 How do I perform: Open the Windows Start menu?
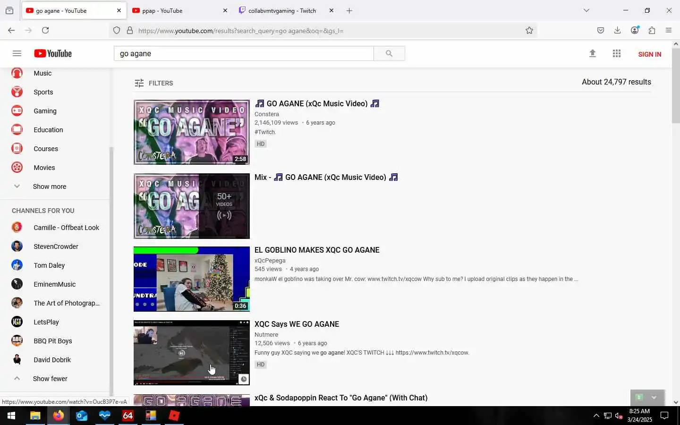(x=11, y=416)
